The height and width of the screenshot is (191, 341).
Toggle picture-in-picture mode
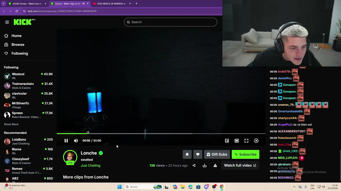[227, 141]
